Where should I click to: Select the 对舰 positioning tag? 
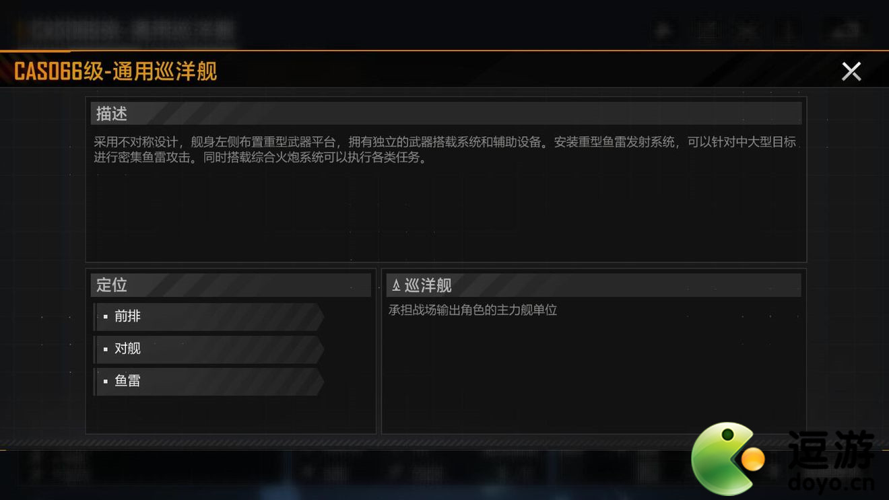point(209,349)
